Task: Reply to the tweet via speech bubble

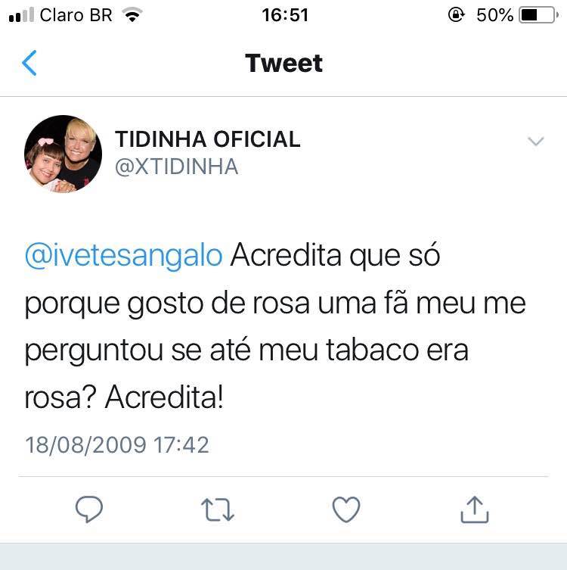Action: tap(89, 509)
